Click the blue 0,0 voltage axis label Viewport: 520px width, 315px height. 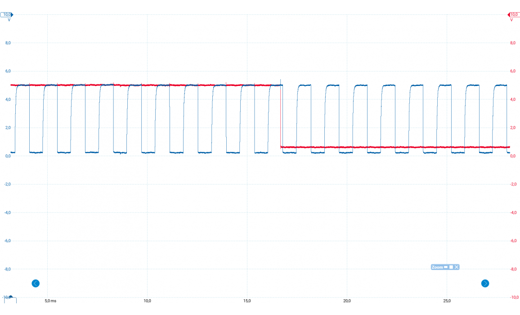[8, 156]
